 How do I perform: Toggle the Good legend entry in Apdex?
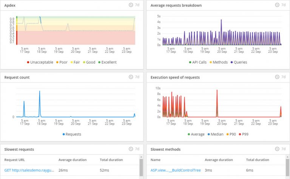click(89, 62)
